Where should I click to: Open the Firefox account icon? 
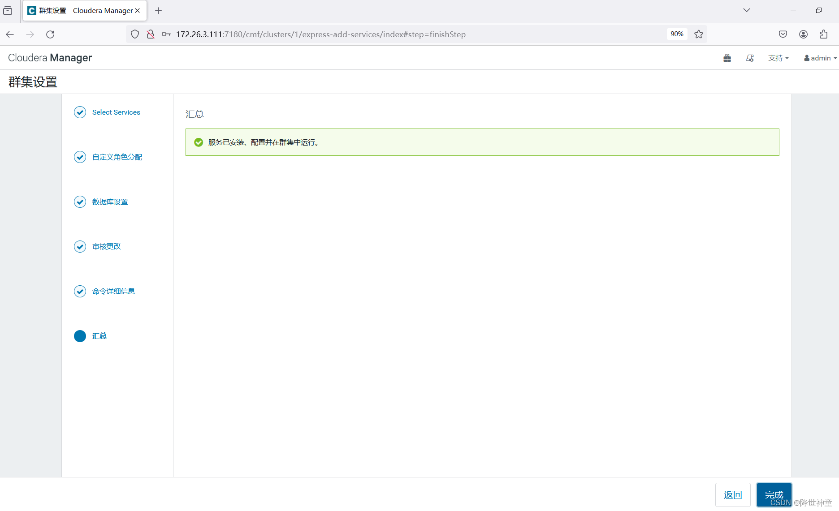pyautogui.click(x=804, y=34)
